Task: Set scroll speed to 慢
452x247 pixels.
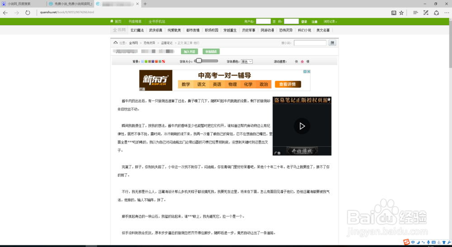Action: pos(308,62)
